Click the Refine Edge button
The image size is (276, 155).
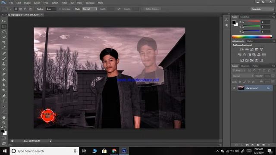pos(152,9)
